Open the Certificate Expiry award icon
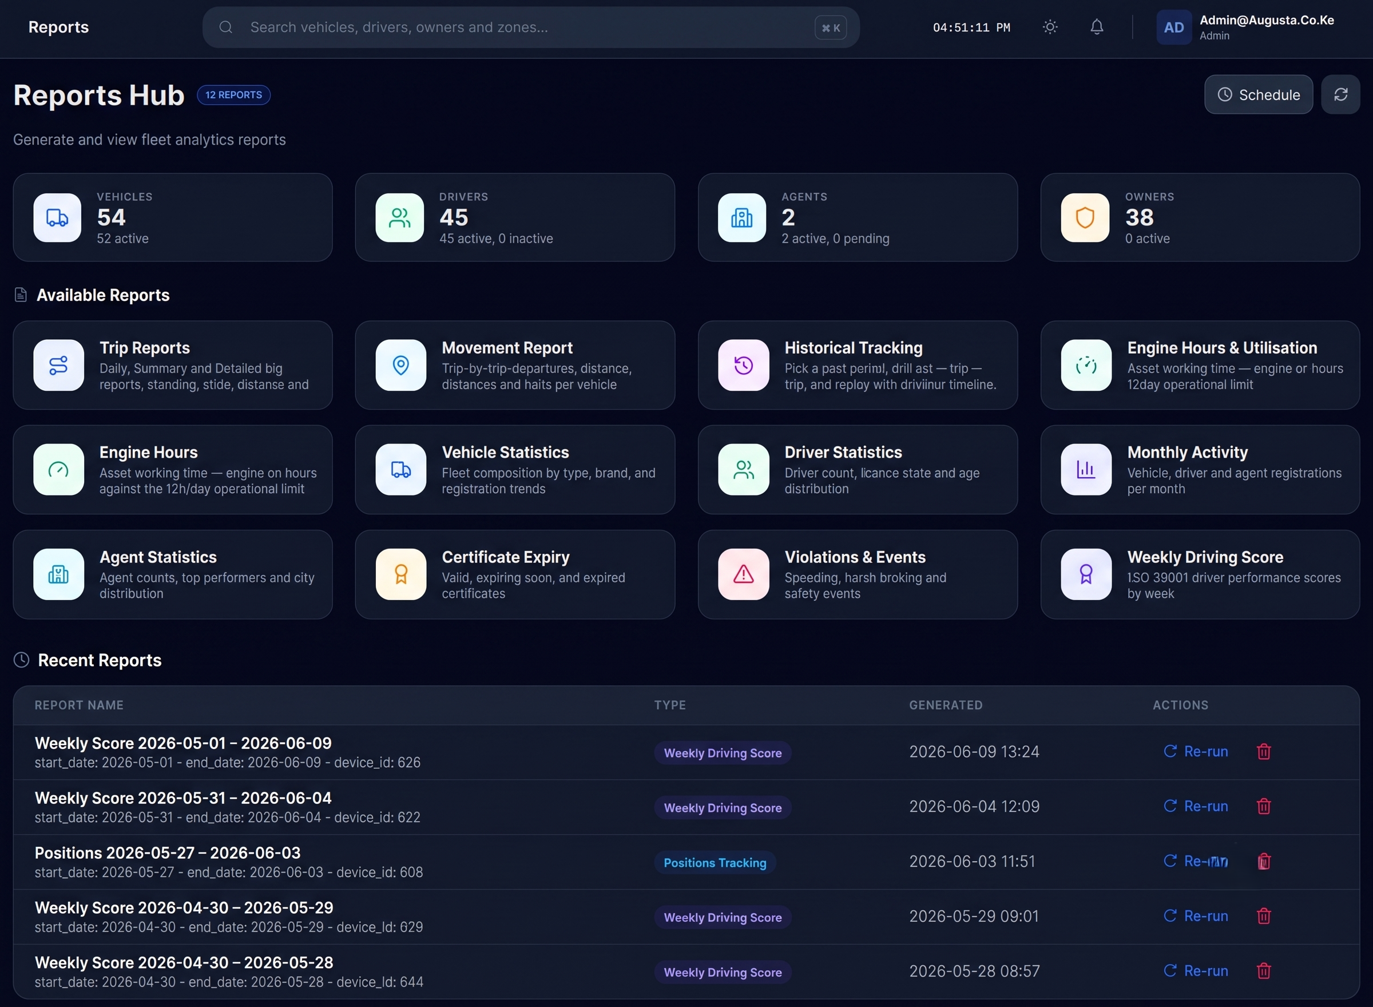The height and width of the screenshot is (1007, 1373). point(400,574)
